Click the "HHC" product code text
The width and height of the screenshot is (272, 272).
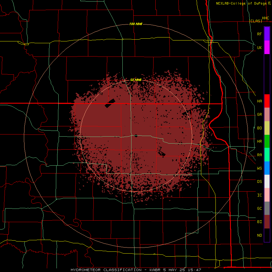click(x=266, y=18)
